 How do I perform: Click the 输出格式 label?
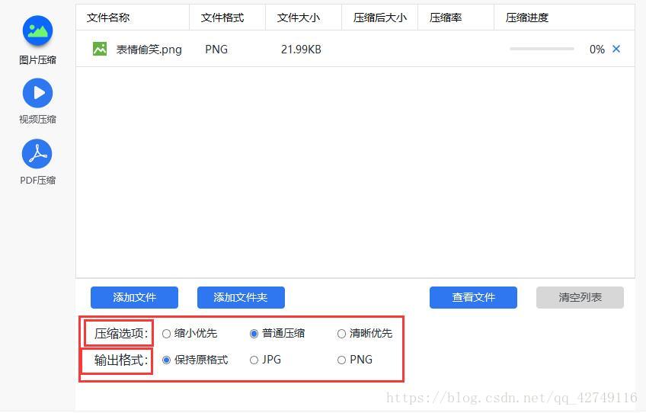click(120, 360)
